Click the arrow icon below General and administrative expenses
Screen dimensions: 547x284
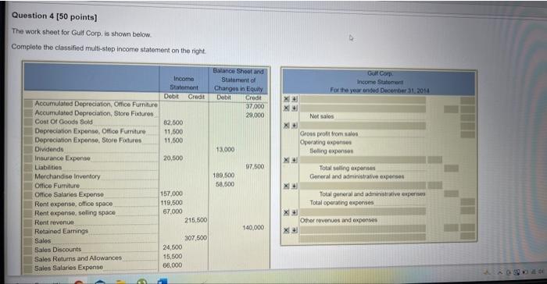click(295, 186)
